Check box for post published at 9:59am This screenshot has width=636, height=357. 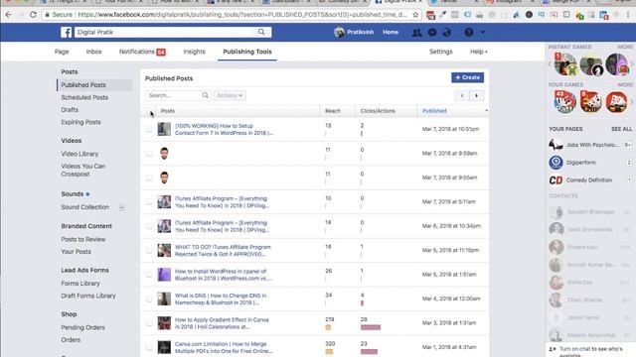tap(149, 154)
